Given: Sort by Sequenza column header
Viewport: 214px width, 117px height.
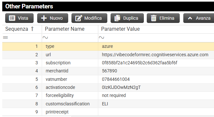Looking at the screenshot, I should [17, 29].
